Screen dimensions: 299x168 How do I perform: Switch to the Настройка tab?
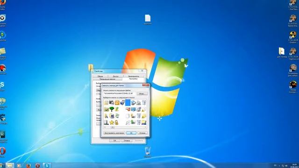coord(133,79)
